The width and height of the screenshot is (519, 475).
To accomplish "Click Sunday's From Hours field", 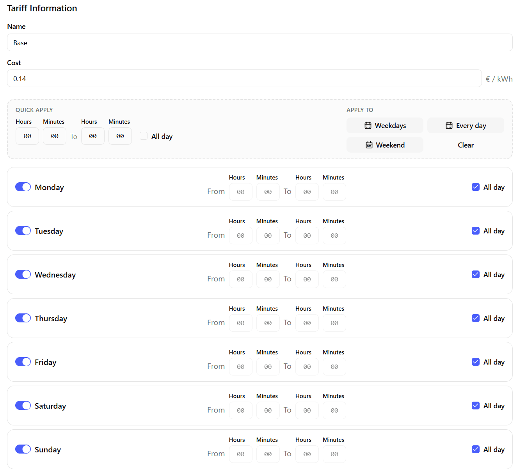I will (240, 454).
